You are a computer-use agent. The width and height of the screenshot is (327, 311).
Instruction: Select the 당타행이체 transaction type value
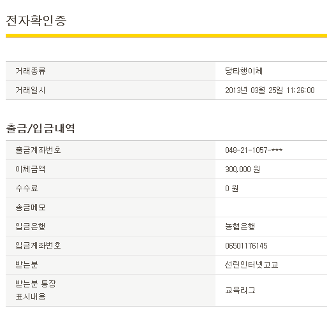tap(243, 71)
